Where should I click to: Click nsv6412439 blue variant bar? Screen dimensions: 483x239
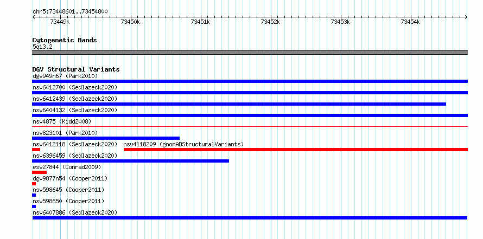(x=239, y=104)
